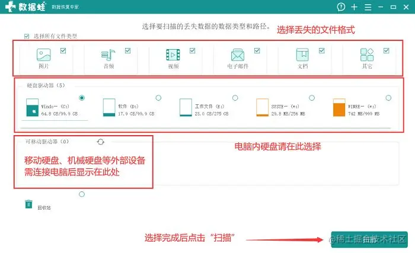415x253 pixels.
Task: Click the 硬盘驱动器 (5) section label
Action: coord(46,85)
